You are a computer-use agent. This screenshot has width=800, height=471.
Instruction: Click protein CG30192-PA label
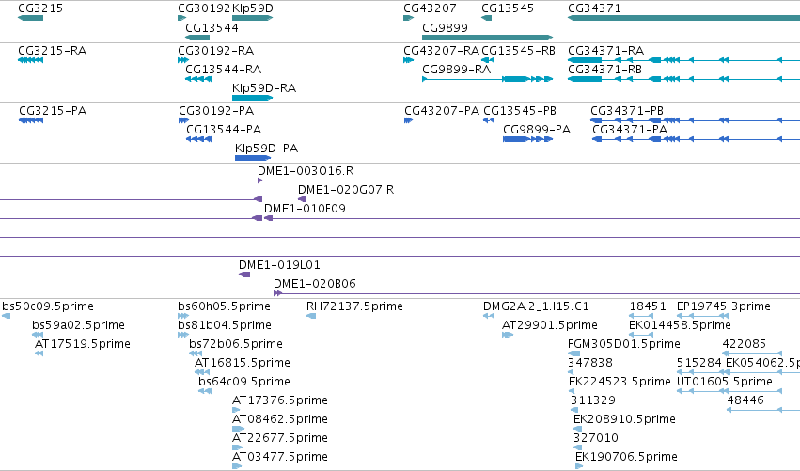(x=216, y=111)
